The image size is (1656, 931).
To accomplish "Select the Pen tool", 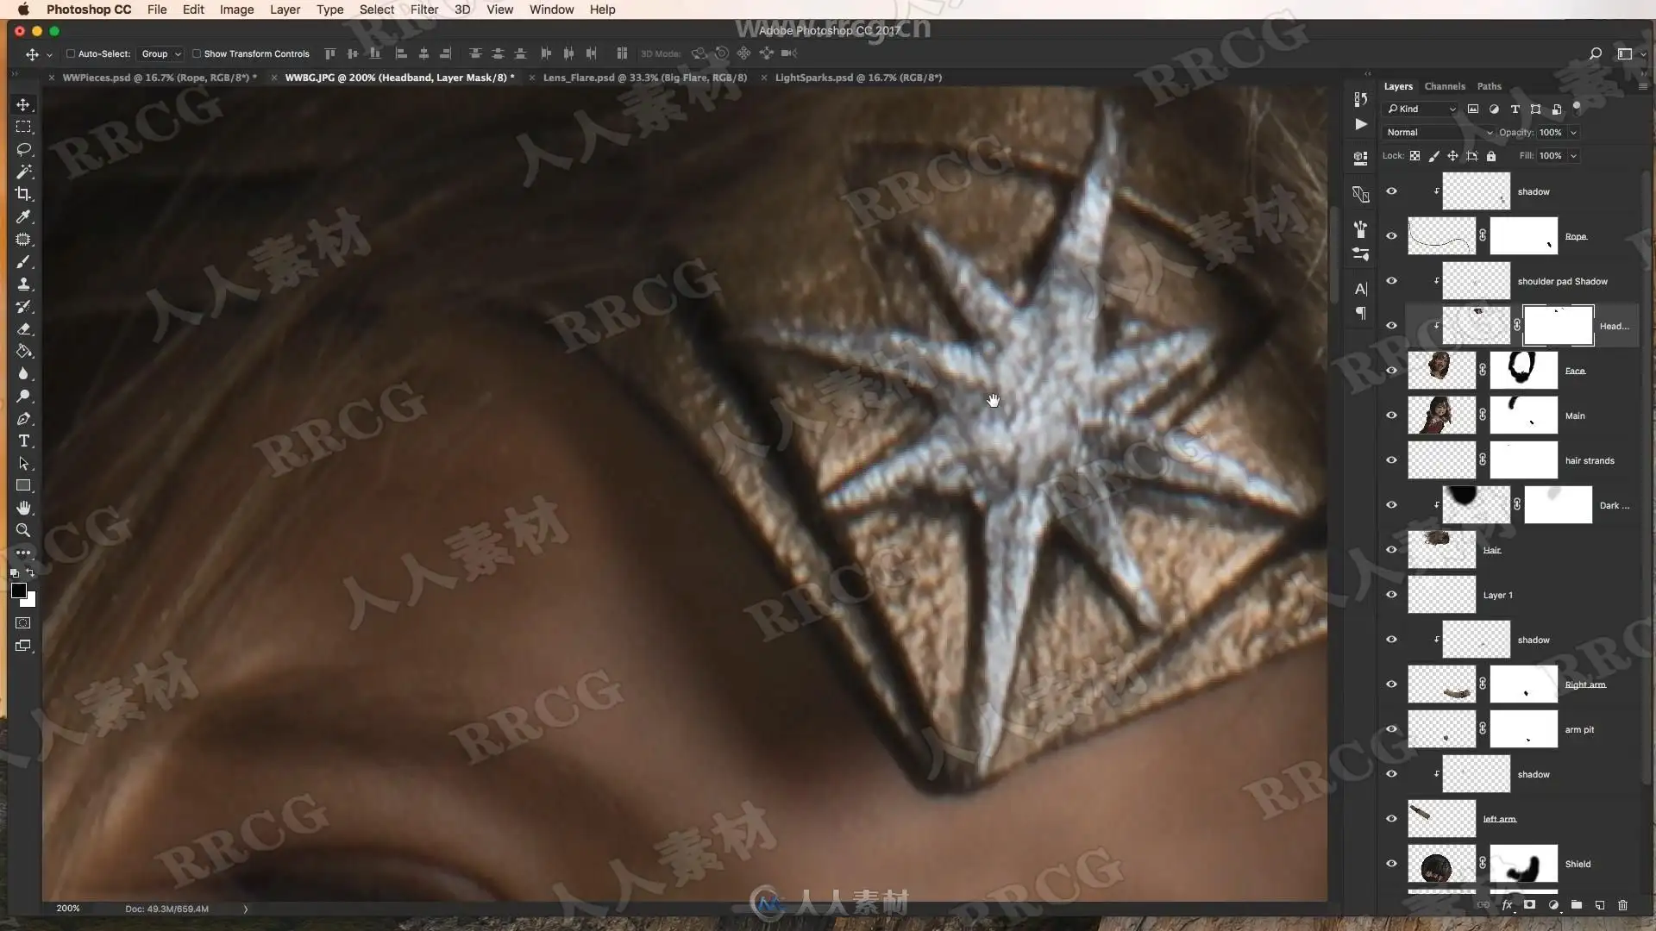I will 23,418.
